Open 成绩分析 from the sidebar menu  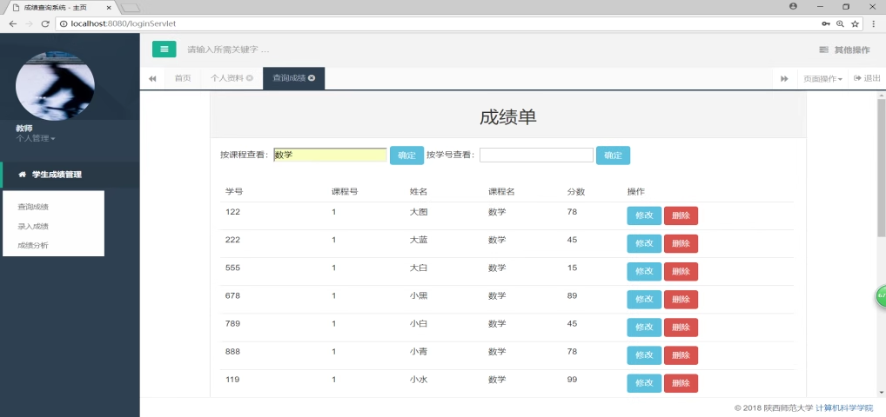(x=33, y=245)
